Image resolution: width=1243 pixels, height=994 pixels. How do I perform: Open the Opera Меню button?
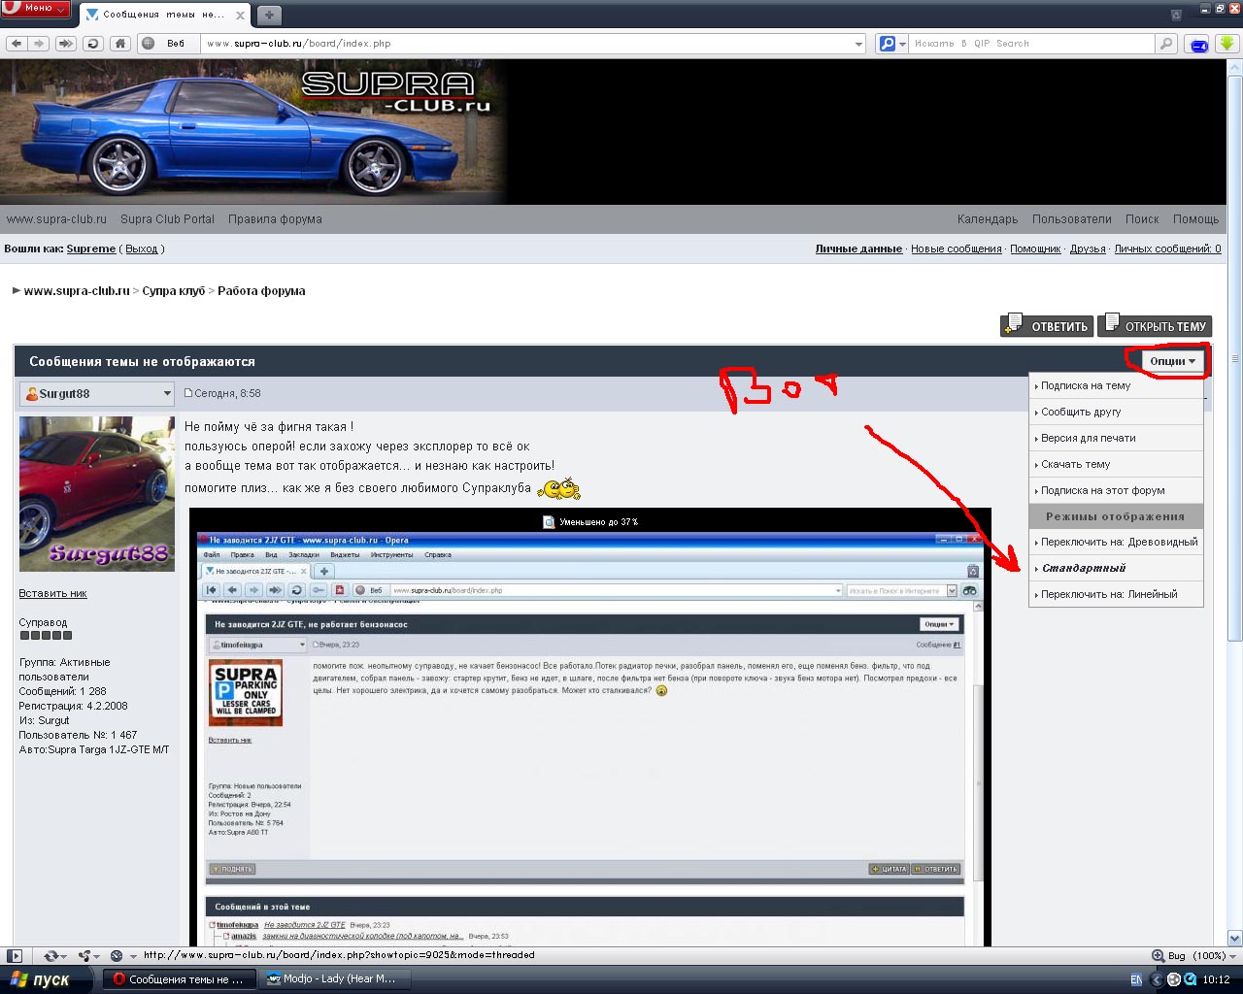pyautogui.click(x=37, y=9)
